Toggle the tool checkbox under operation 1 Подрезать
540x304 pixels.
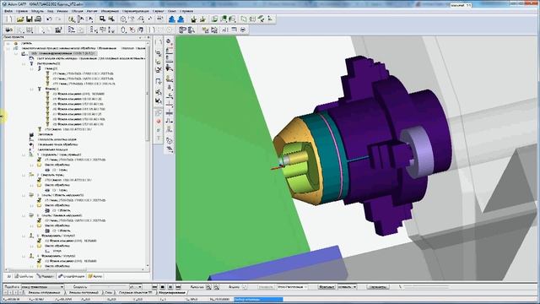[x=40, y=160]
